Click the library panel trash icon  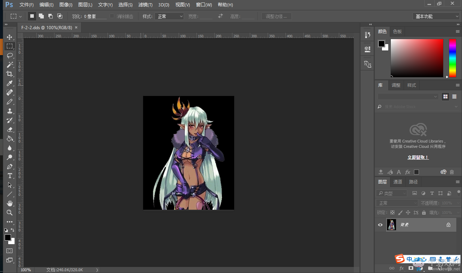(x=452, y=172)
